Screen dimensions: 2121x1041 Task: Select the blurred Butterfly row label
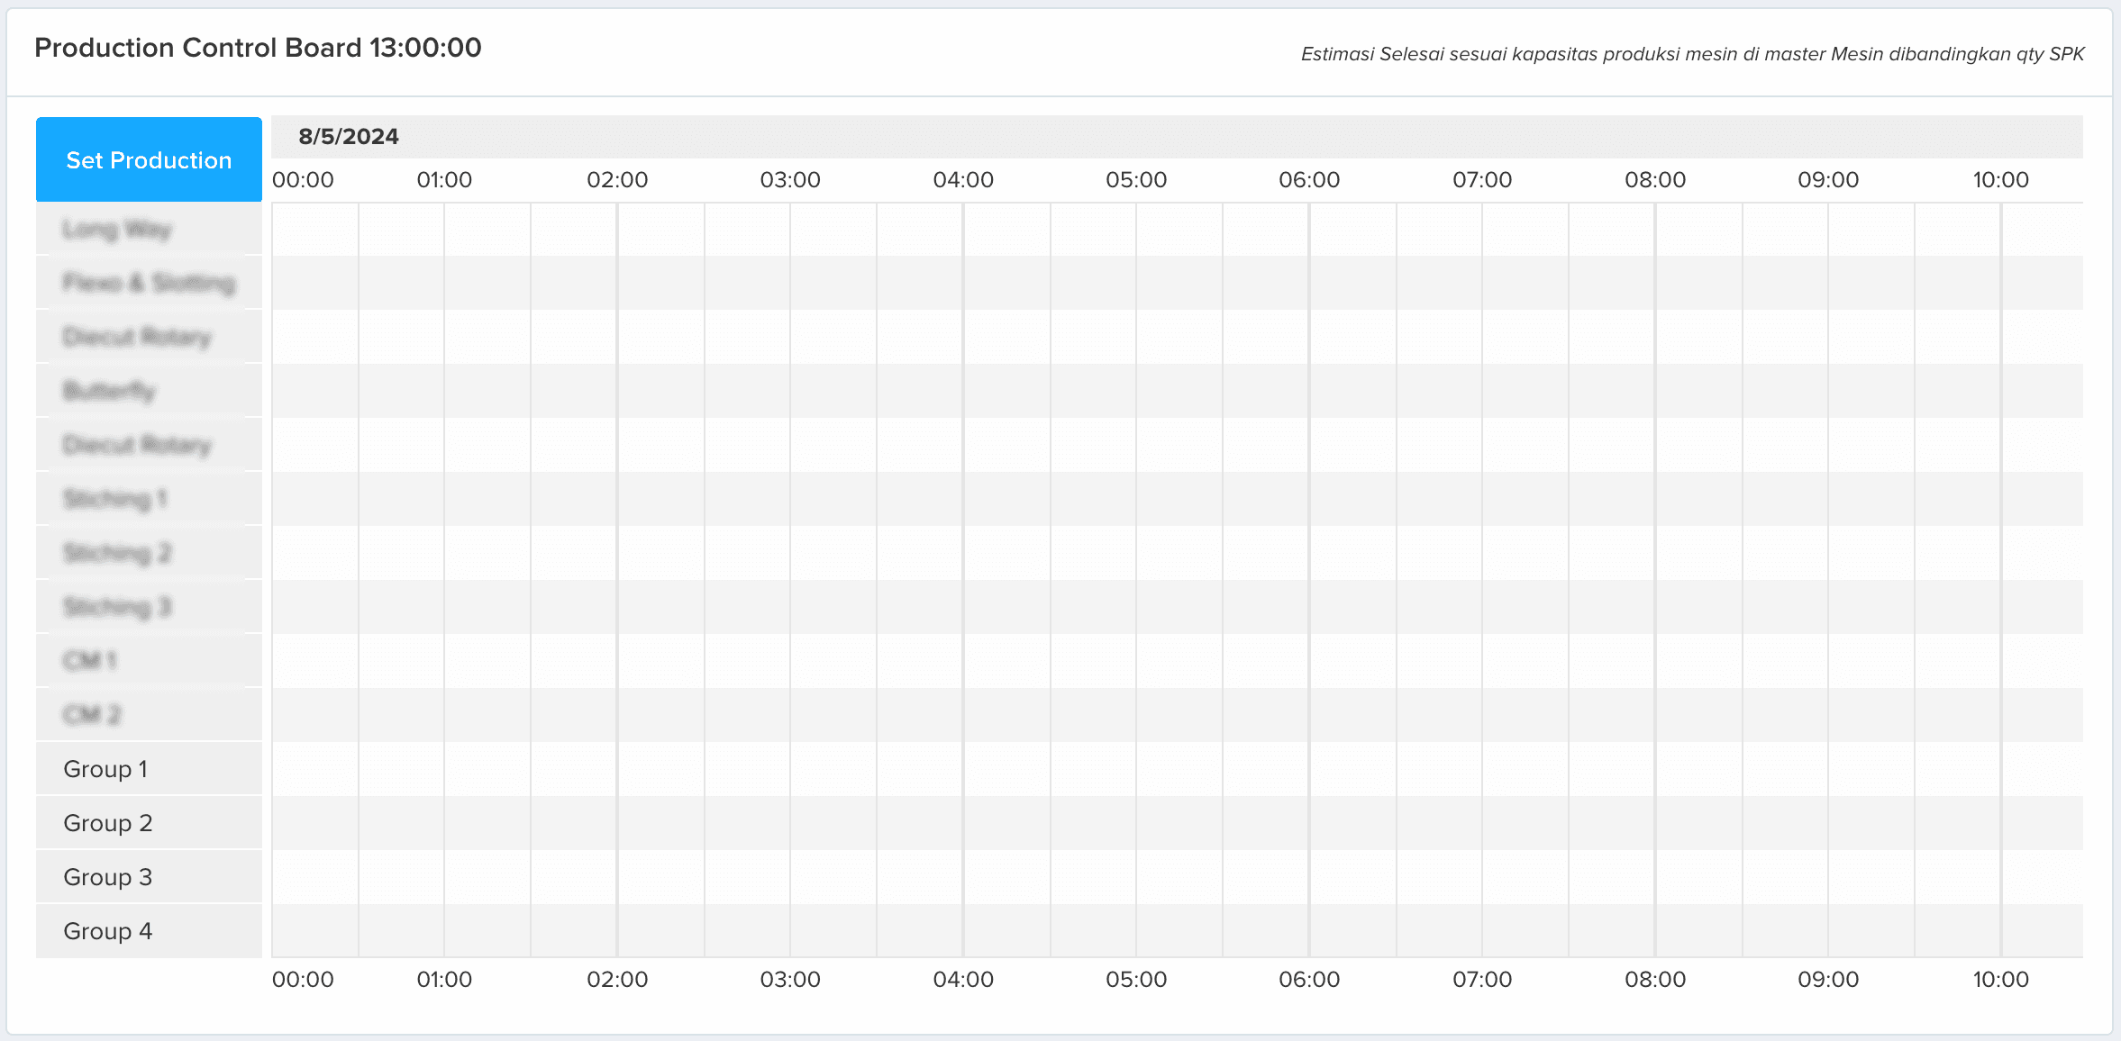coord(149,391)
